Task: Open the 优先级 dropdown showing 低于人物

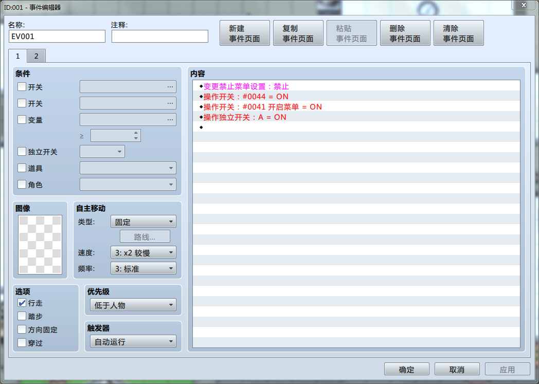Action: (x=133, y=305)
